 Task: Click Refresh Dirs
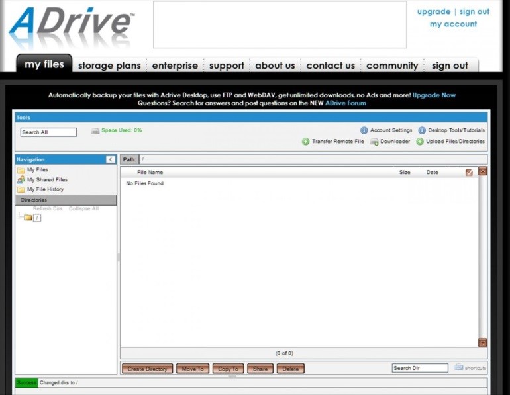48,208
